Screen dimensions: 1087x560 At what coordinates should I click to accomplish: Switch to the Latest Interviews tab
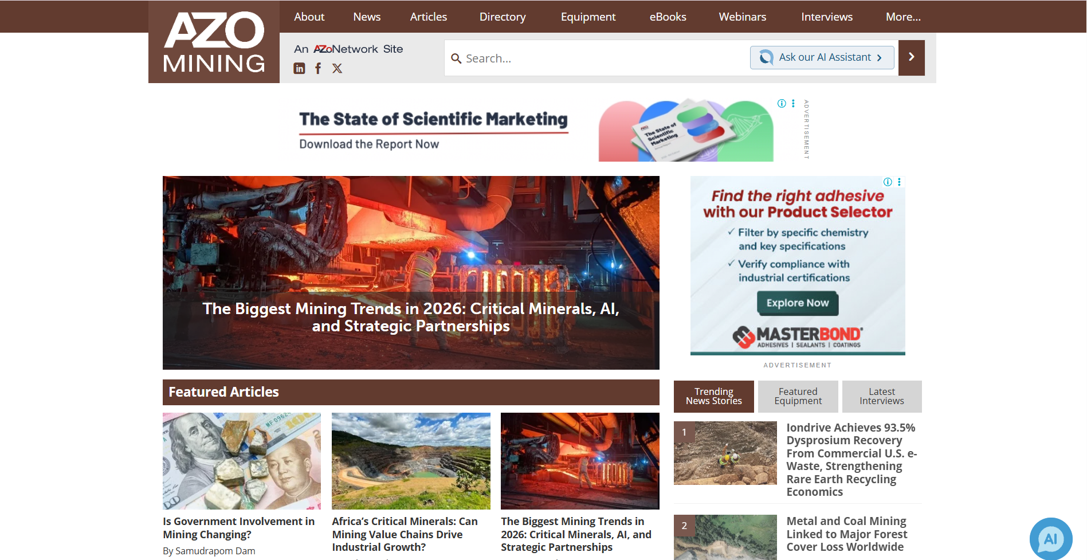coord(882,396)
